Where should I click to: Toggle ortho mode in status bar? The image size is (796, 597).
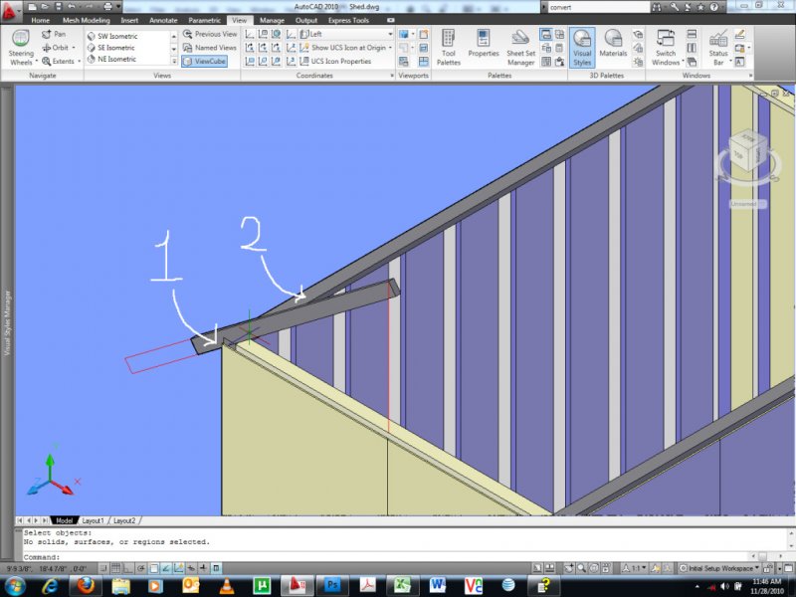tap(128, 568)
